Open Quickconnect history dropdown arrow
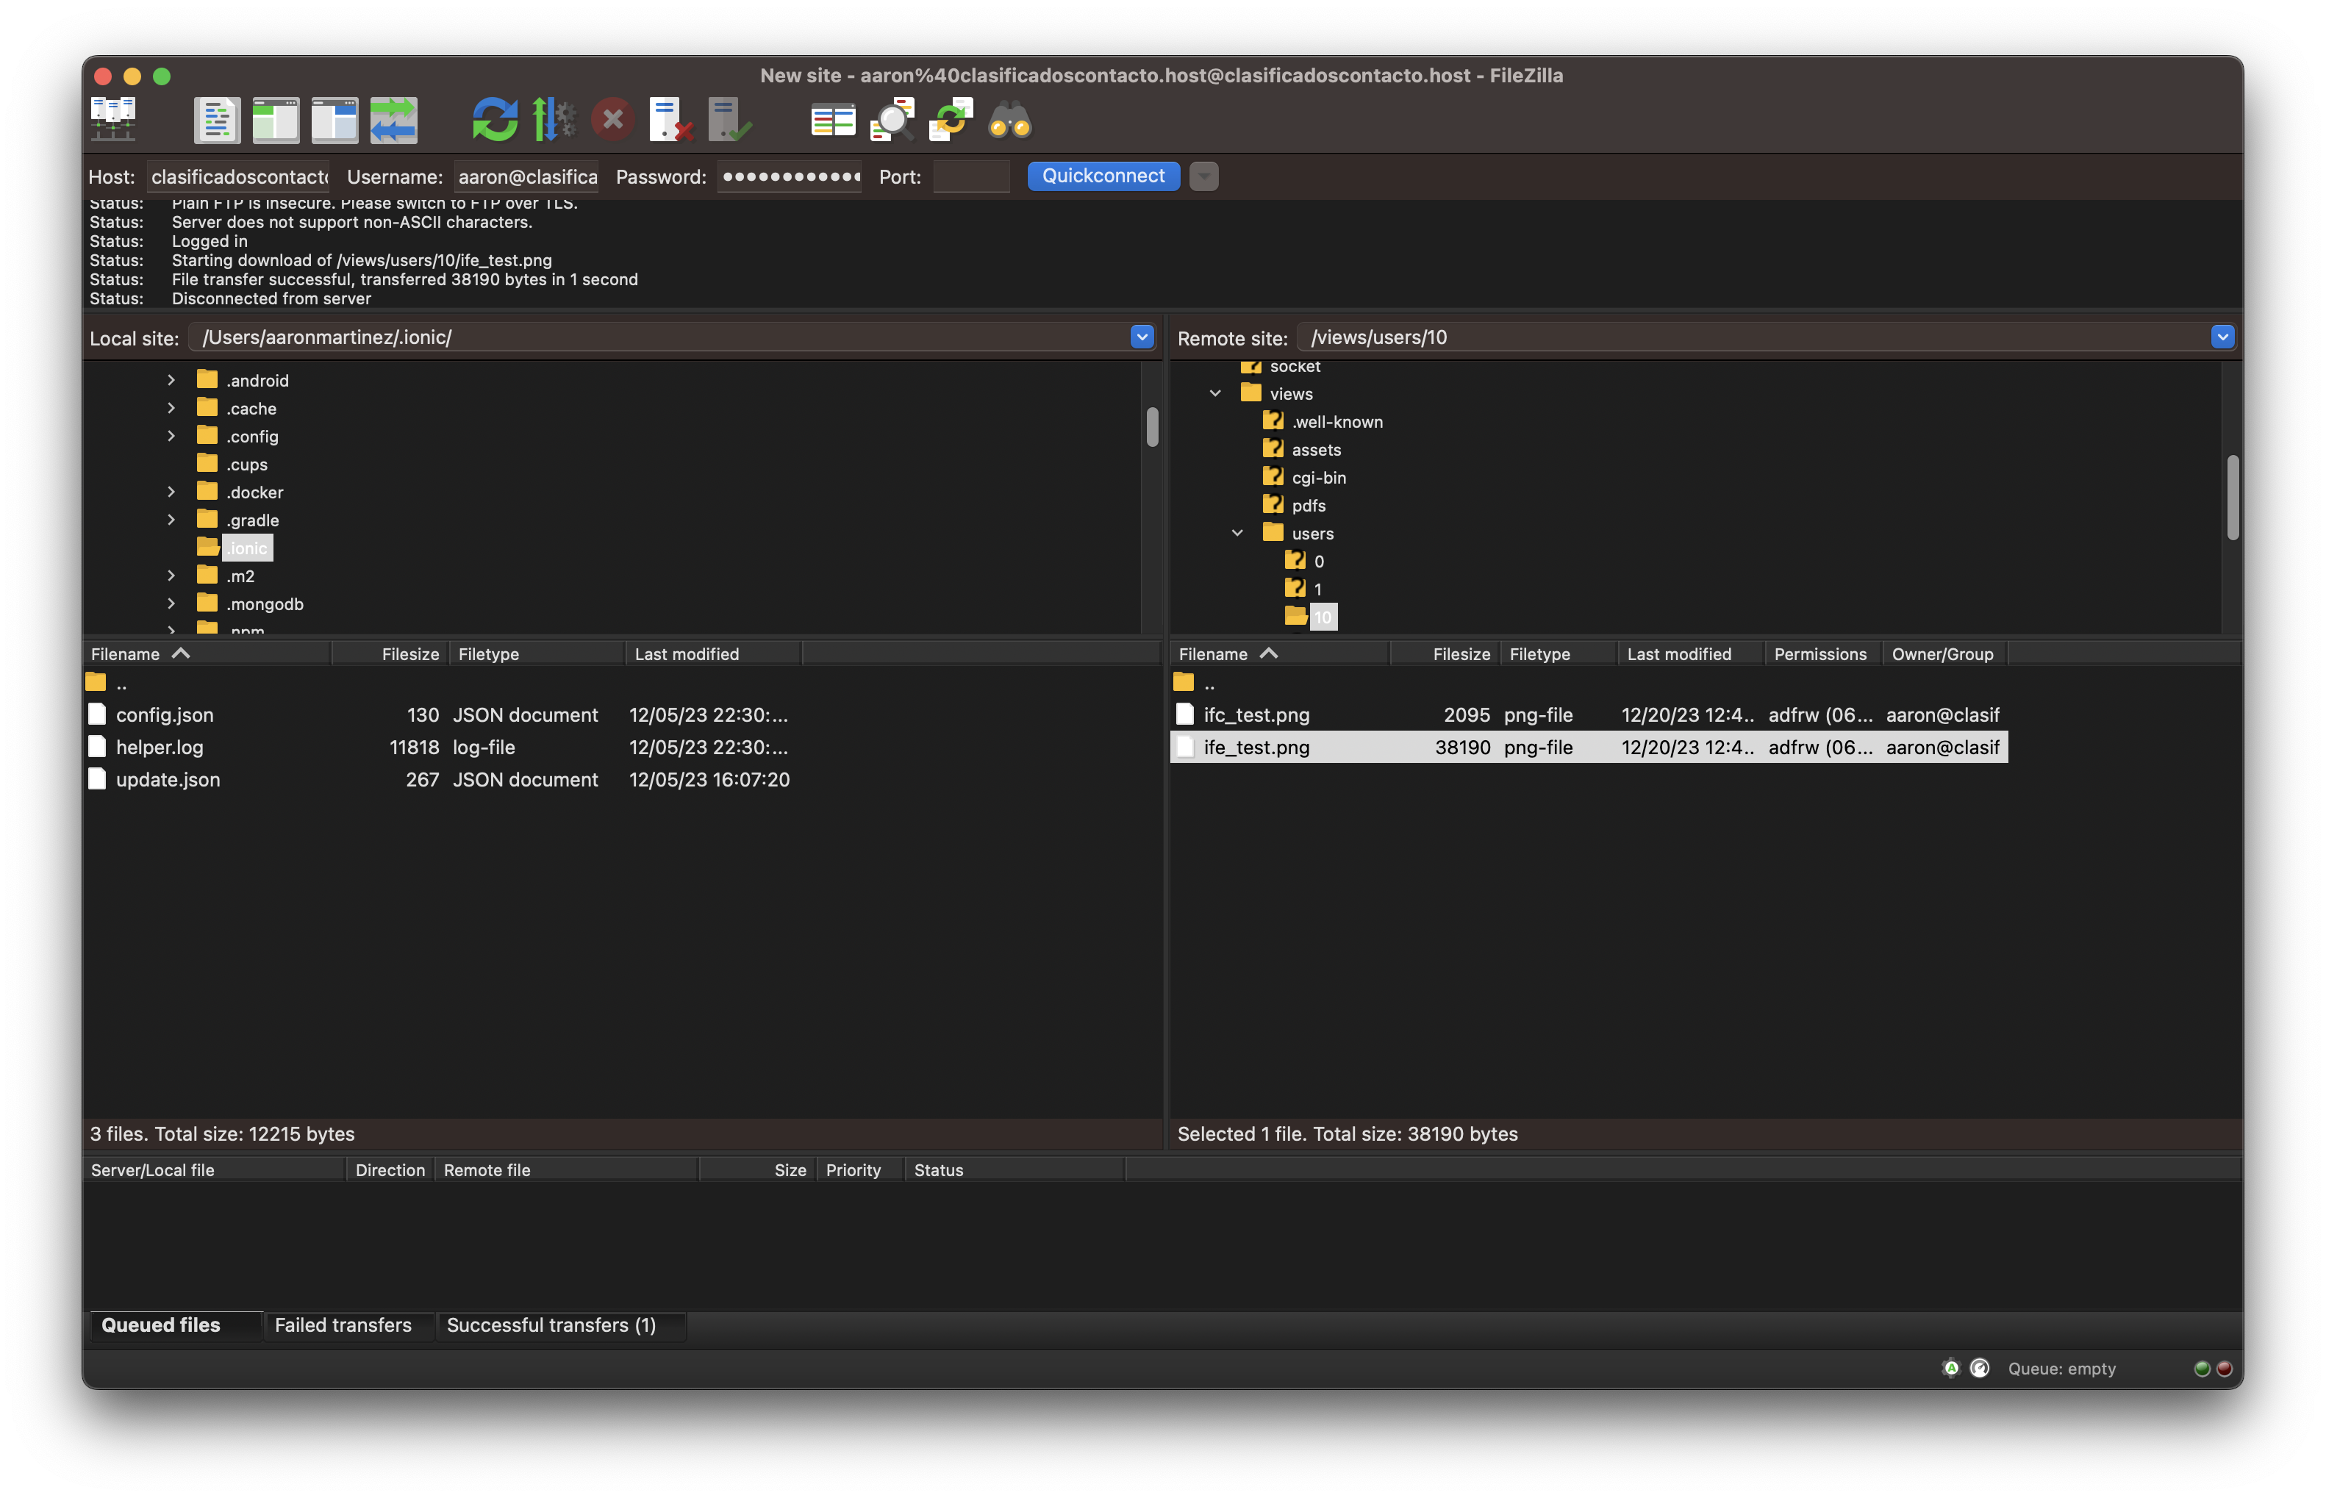This screenshot has height=1498, width=2326. point(1203,176)
